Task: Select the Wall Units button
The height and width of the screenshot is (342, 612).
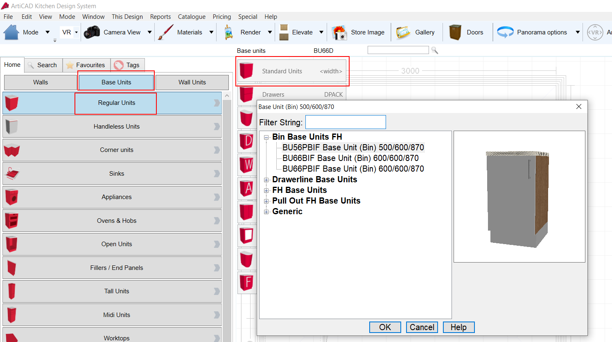Action: click(x=192, y=82)
